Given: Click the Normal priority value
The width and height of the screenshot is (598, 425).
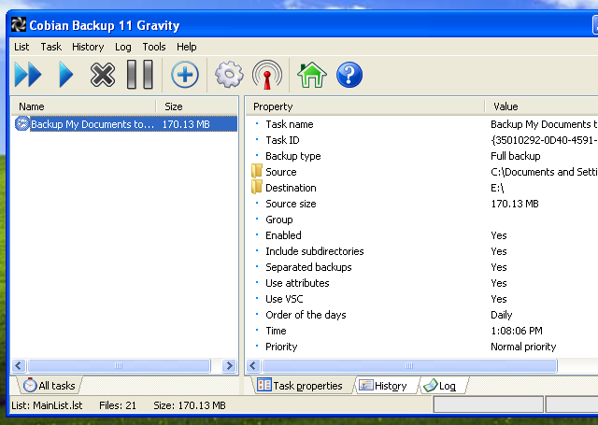Looking at the screenshot, I should pyautogui.click(x=523, y=347).
